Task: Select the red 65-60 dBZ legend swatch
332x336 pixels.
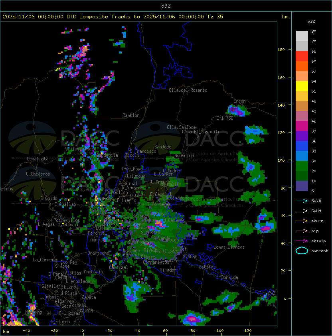Action: pyautogui.click(x=302, y=56)
